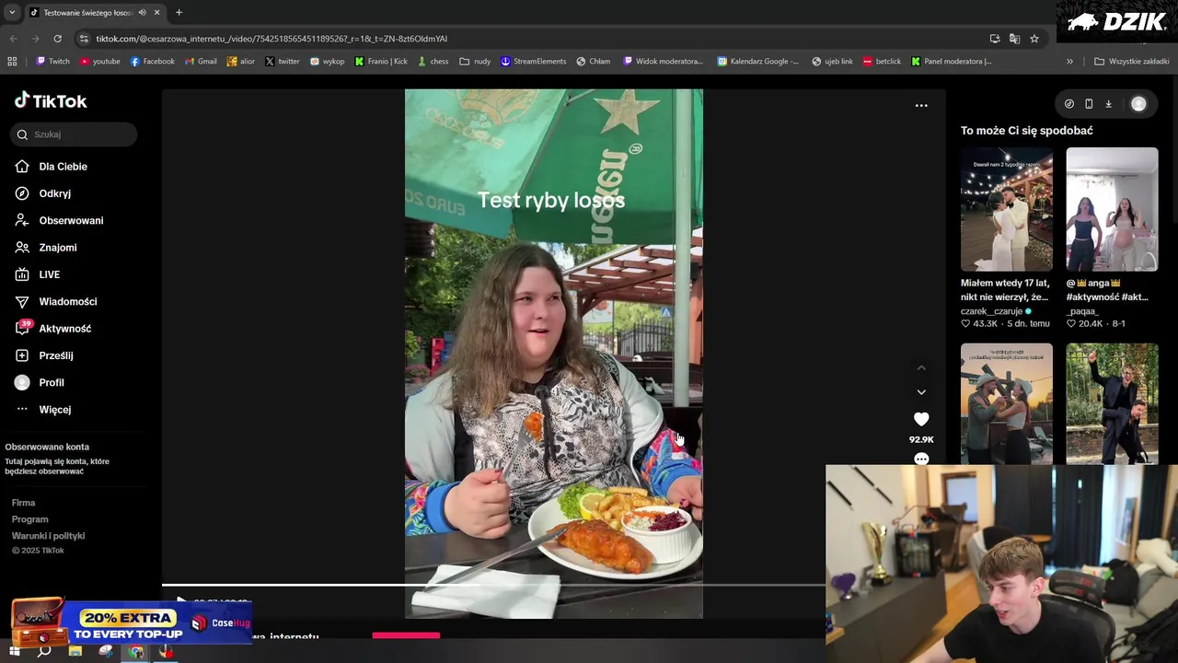The width and height of the screenshot is (1178, 663).
Task: Click the Firma footer link
Action: click(23, 503)
